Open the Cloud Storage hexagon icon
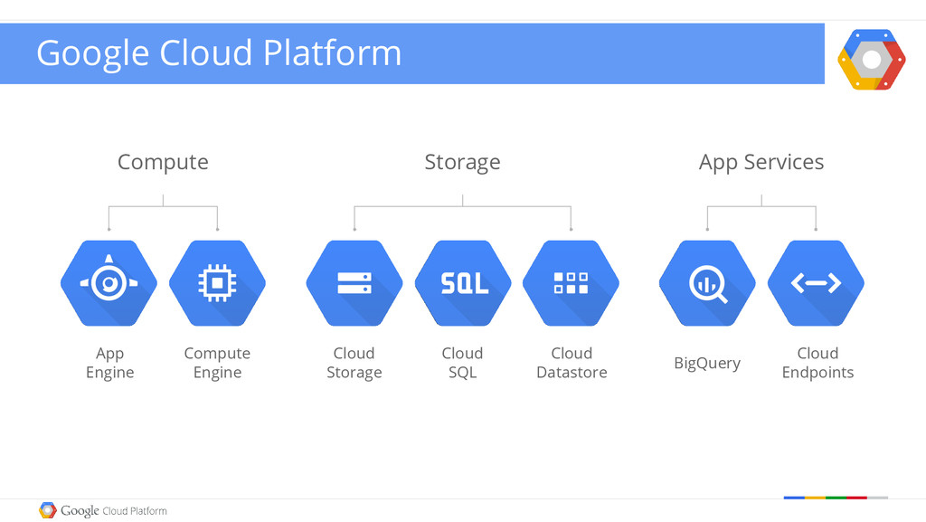This screenshot has height=522, width=926. (354, 283)
